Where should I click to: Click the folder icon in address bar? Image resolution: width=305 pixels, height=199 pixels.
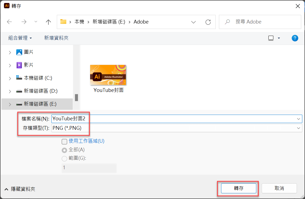click(x=63, y=22)
